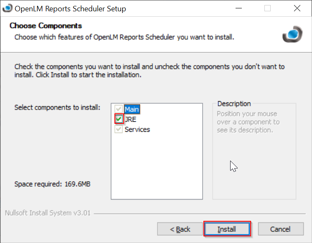The width and height of the screenshot is (312, 243).
Task: Uncheck the JRE component checkbox
Action: 119,119
